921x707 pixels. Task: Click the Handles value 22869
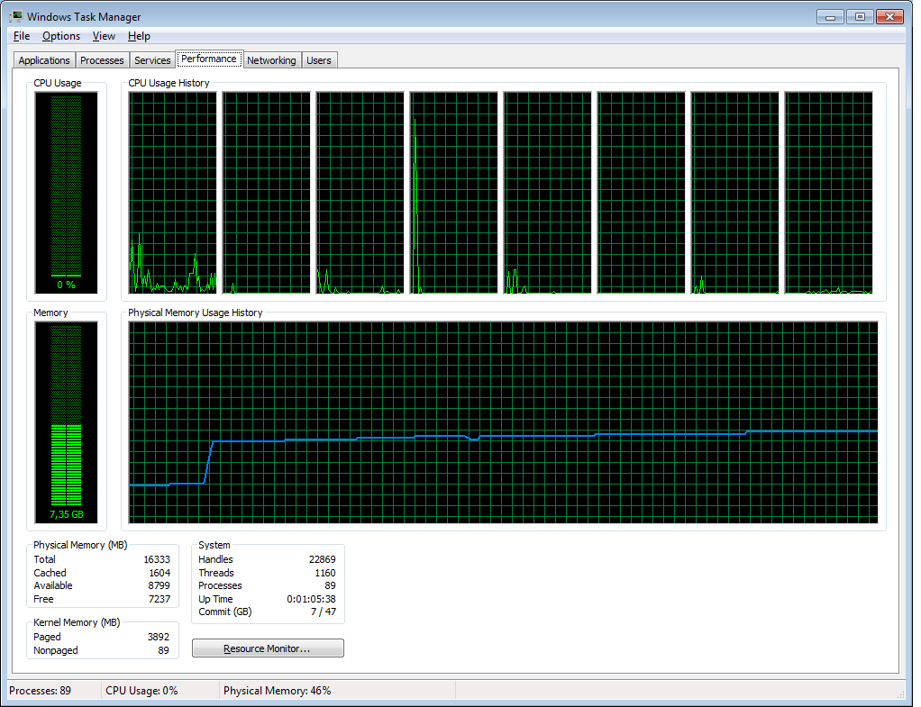tap(323, 559)
